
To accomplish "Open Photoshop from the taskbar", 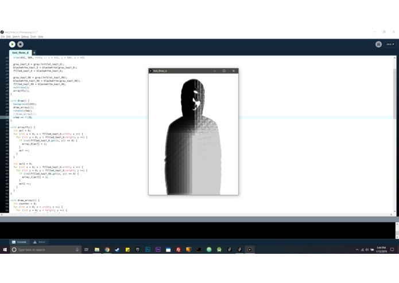I will 148,250.
